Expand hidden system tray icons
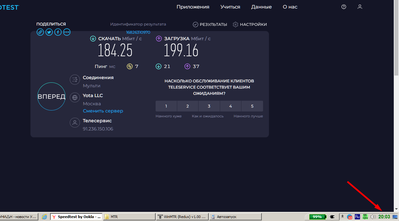This screenshot has width=399, height=221. point(343,216)
